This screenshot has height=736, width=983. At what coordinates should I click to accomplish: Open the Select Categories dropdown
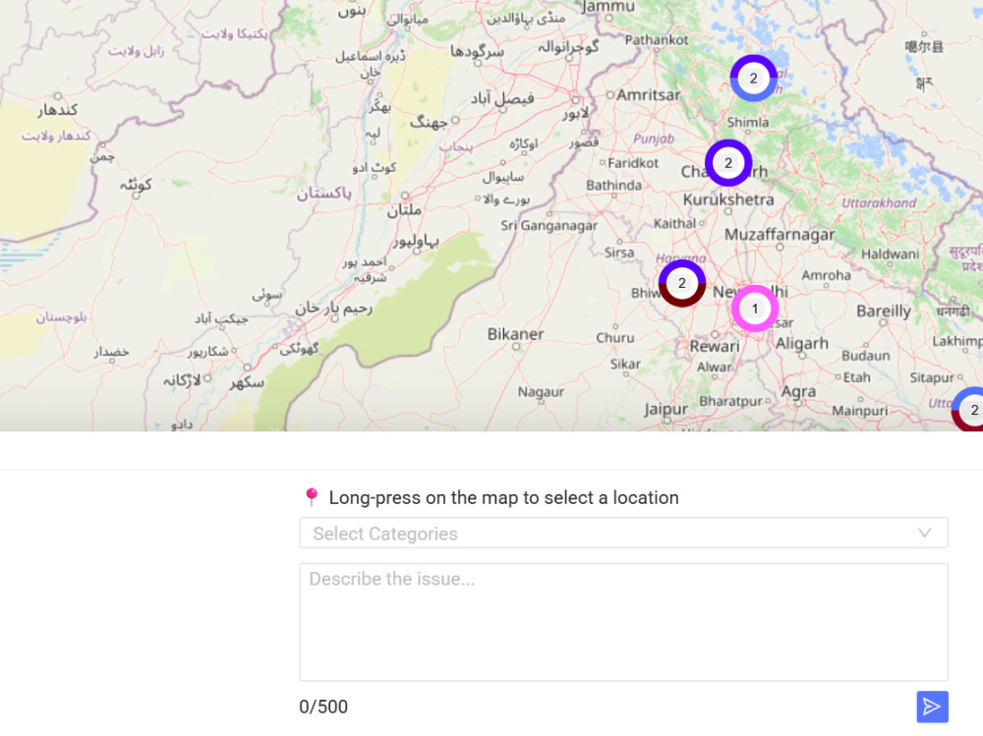pyautogui.click(x=623, y=533)
